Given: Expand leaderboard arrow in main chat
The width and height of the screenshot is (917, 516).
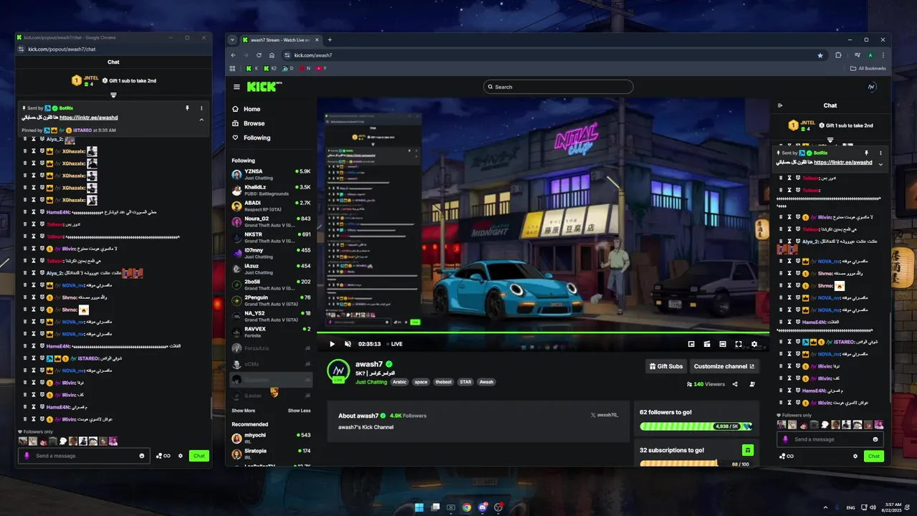Looking at the screenshot, I should pyautogui.click(x=830, y=140).
